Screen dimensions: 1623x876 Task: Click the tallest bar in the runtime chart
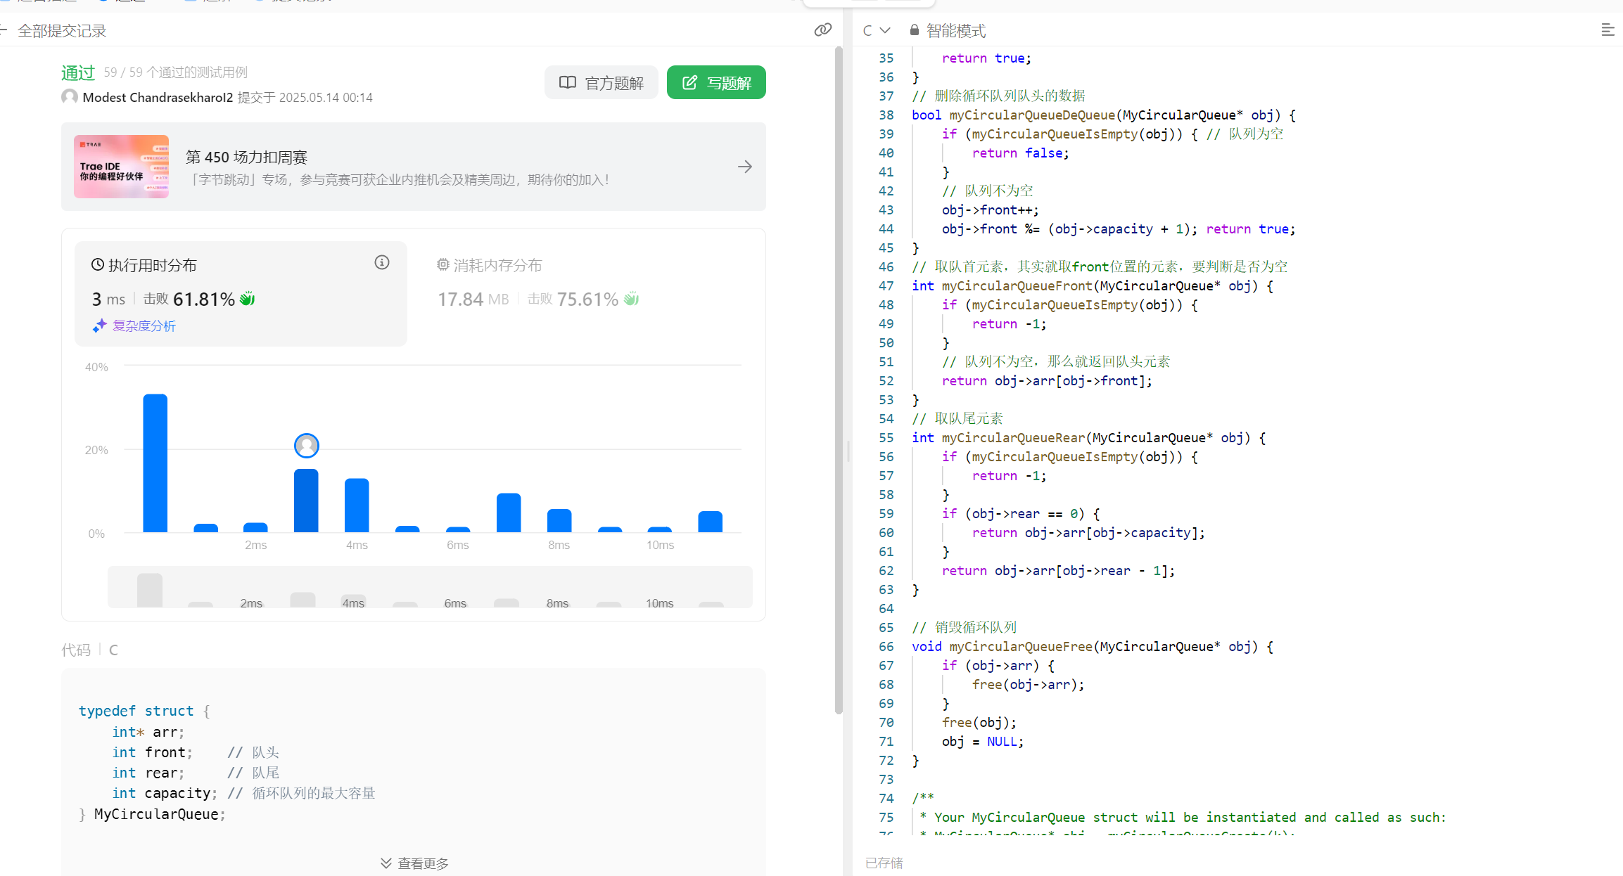click(155, 463)
